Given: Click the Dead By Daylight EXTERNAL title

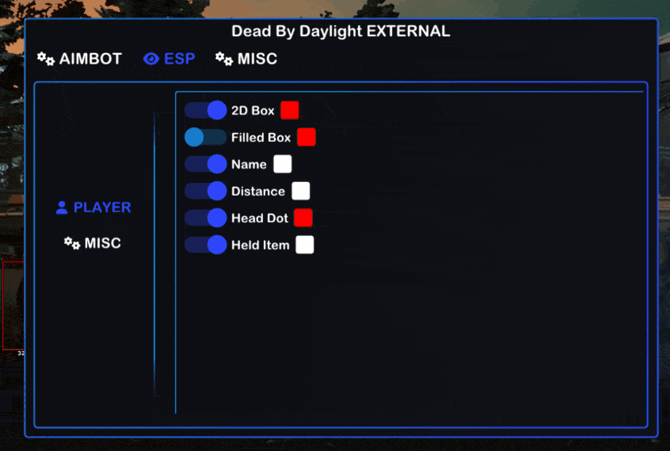Looking at the screenshot, I should coord(340,31).
